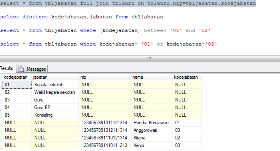
Task: Click the 'Konseling' cell
Action: pos(55,115)
